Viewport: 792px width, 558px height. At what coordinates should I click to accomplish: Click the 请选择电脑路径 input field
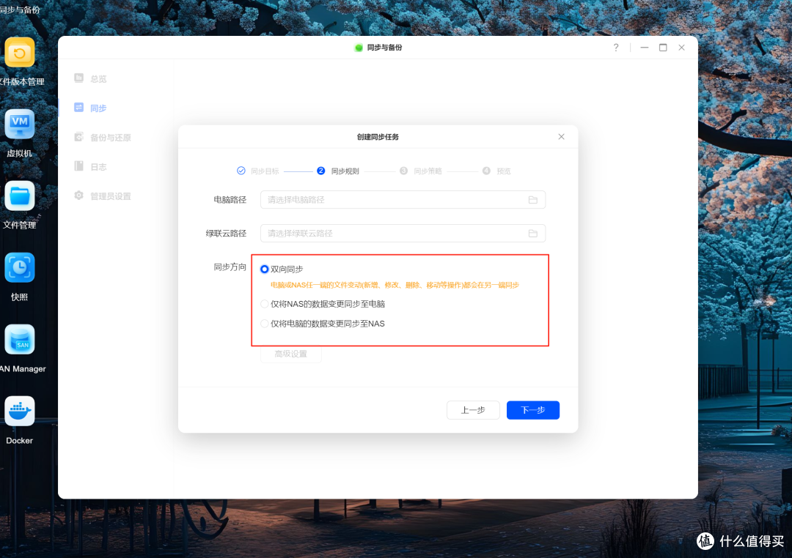(403, 200)
